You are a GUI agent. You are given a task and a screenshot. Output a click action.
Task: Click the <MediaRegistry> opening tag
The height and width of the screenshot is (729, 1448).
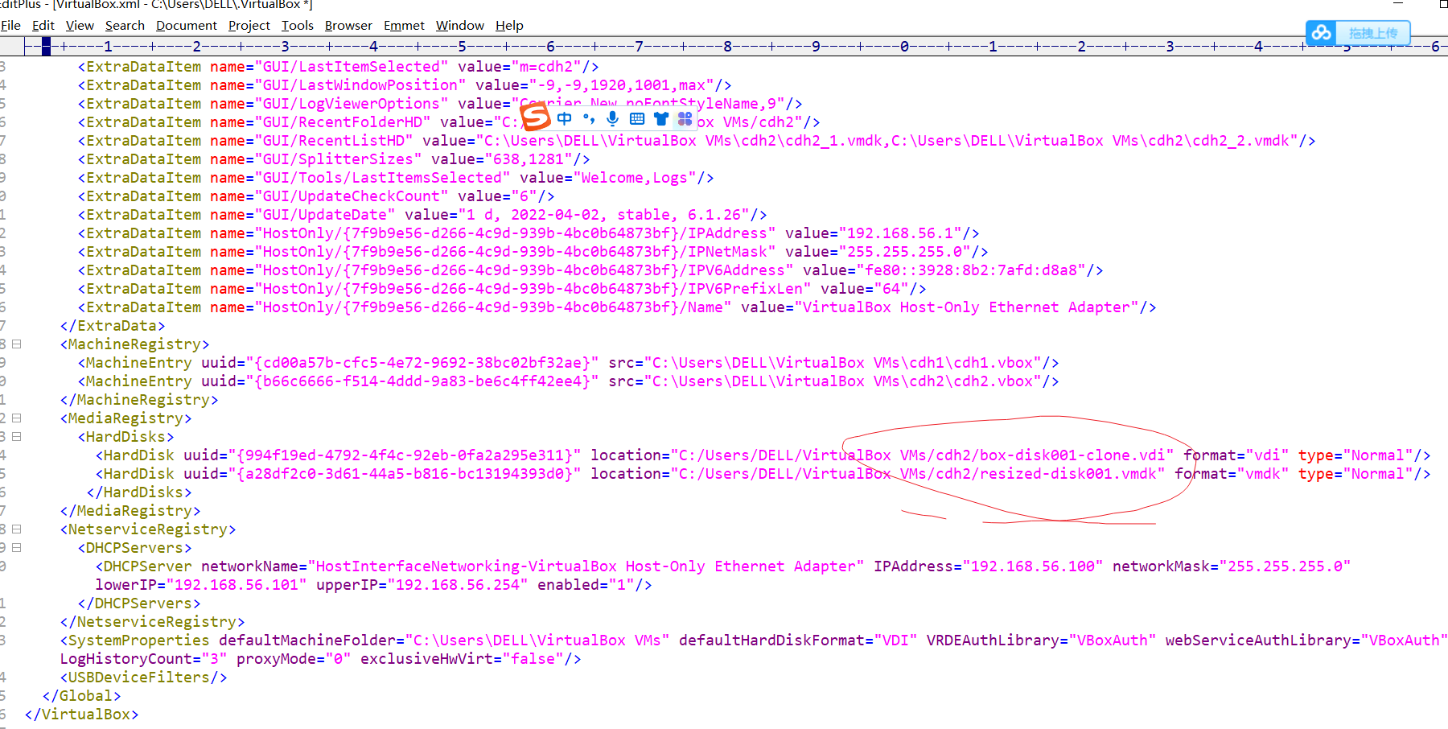tap(126, 418)
